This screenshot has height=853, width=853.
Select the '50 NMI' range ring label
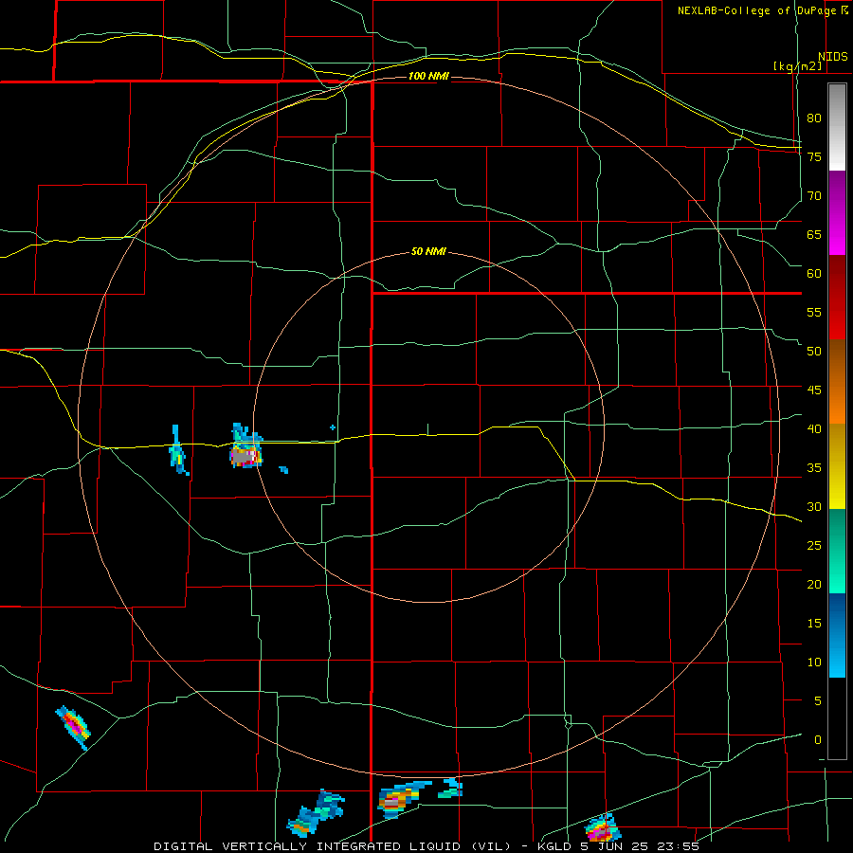(x=428, y=251)
